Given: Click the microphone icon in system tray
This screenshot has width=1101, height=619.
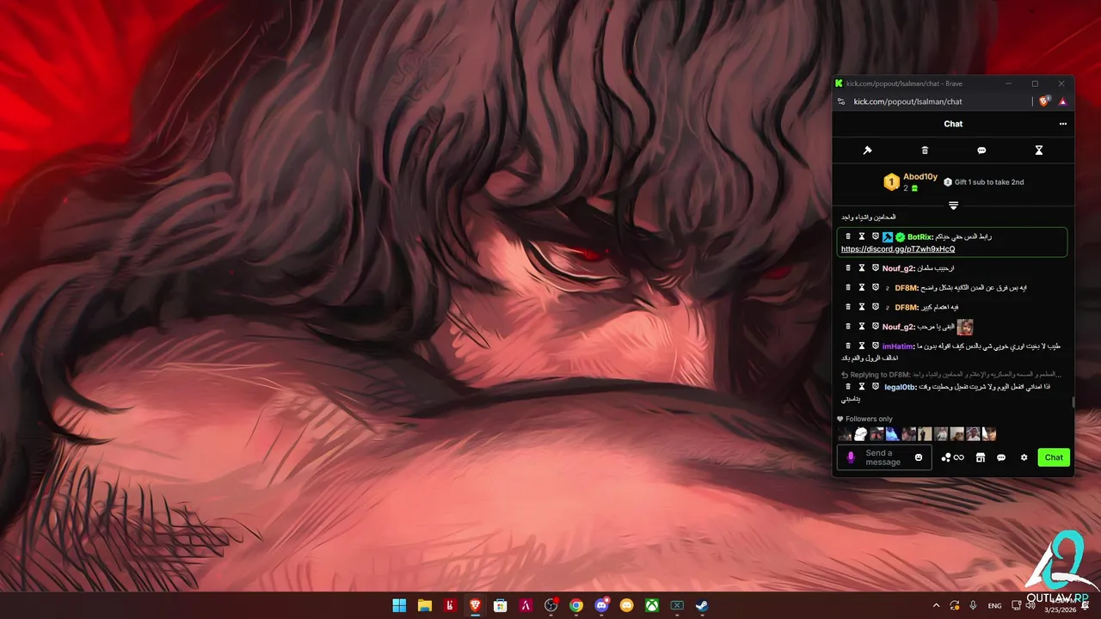Looking at the screenshot, I should 974,605.
